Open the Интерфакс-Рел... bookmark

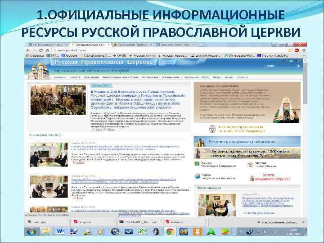239,56
